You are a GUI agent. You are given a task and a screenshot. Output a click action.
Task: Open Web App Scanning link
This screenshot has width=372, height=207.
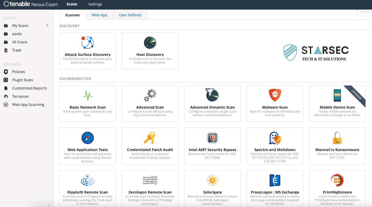click(28, 105)
